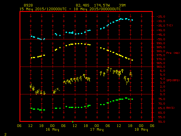
Task: Click the -45.0 temperature tick label
Action: pos(161,35)
